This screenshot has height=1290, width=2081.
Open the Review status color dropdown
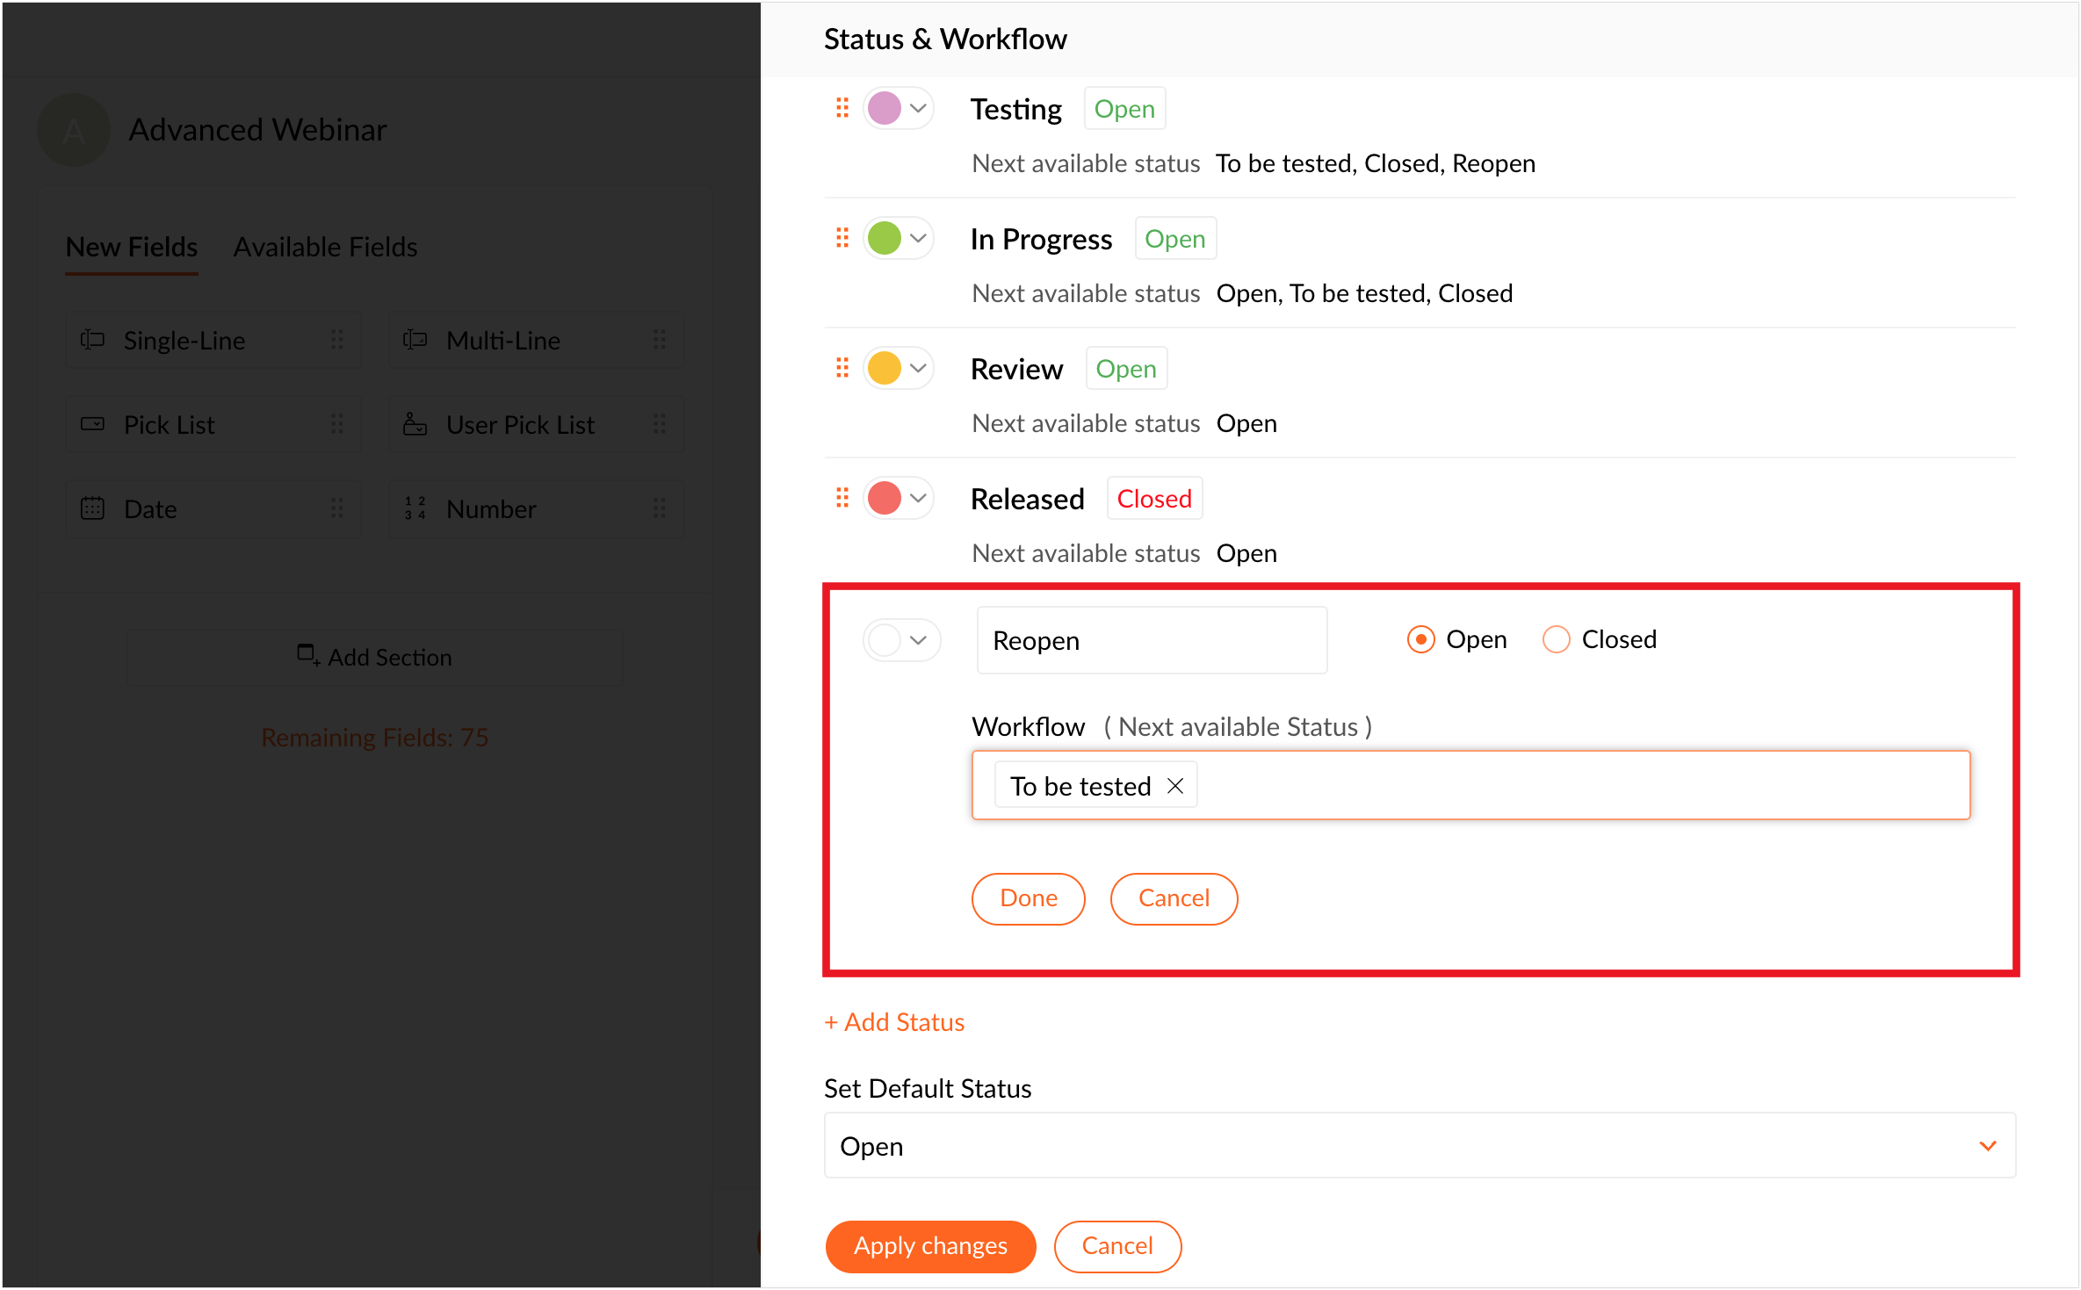918,368
